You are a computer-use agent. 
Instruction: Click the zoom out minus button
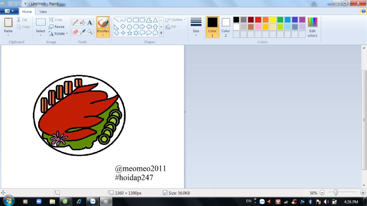322,193
